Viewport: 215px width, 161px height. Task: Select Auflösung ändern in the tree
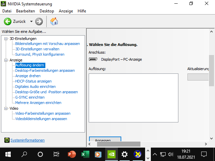(30, 65)
